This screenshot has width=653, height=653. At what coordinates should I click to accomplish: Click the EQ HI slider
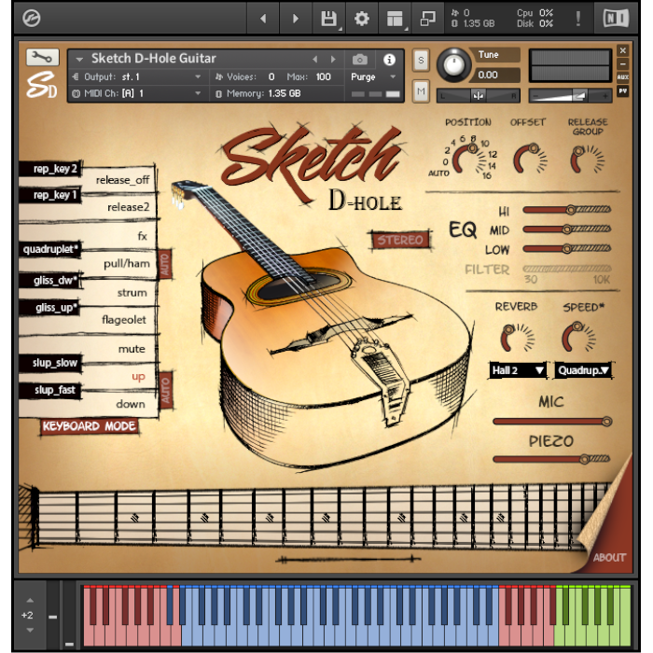567,210
